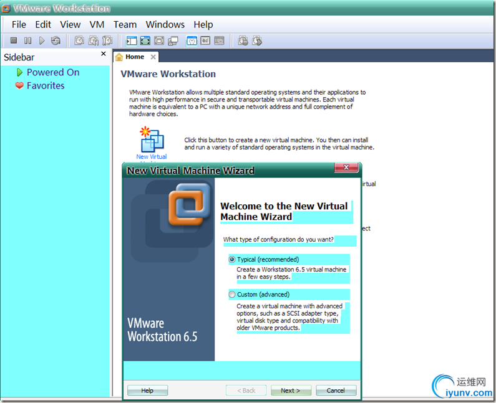The image size is (496, 403).
Task: Click the red Favorites heart icon
Action: [x=19, y=85]
